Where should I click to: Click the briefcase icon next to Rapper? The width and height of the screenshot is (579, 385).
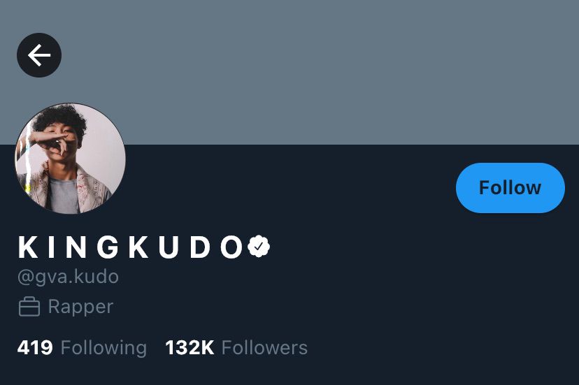[29, 307]
